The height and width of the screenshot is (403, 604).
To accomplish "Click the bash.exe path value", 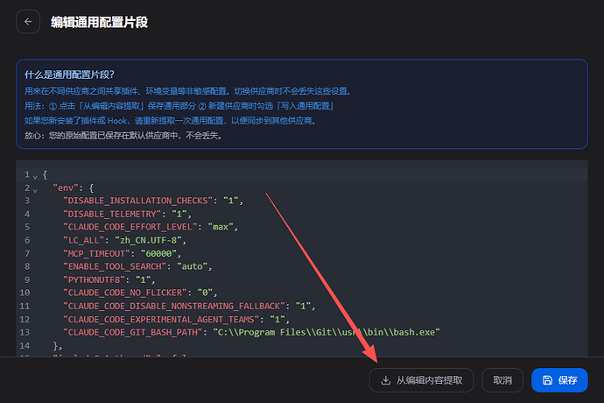I will tap(327, 332).
